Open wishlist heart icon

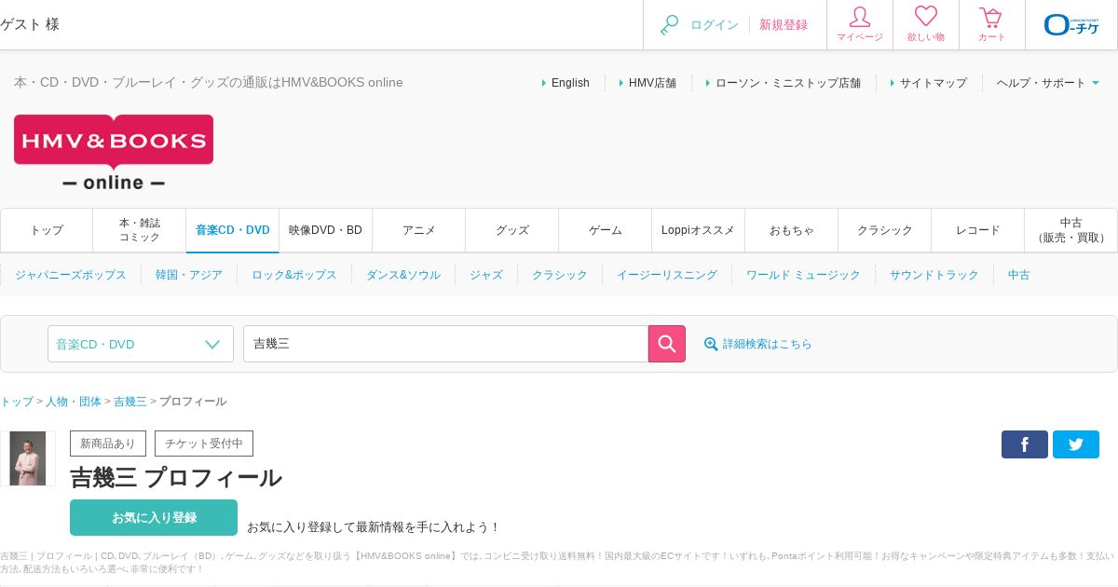click(926, 17)
